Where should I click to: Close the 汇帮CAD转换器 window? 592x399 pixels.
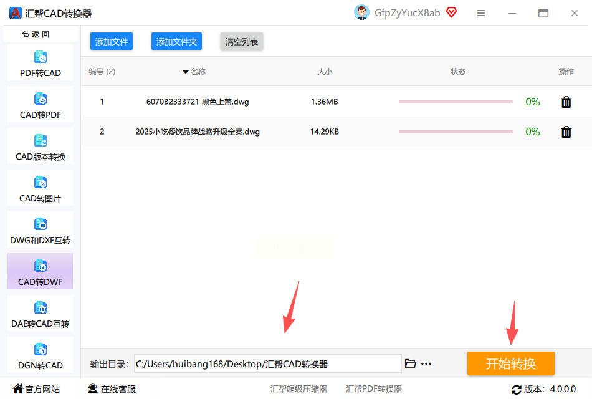575,13
